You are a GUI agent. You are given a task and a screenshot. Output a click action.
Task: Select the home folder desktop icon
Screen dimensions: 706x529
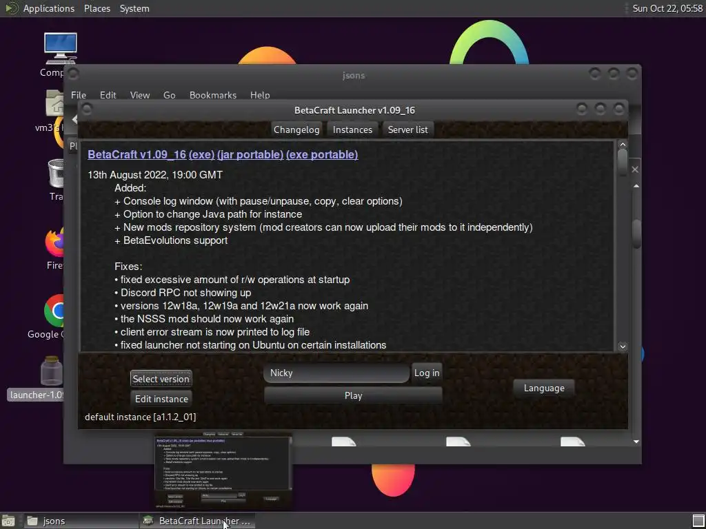[x=55, y=103]
